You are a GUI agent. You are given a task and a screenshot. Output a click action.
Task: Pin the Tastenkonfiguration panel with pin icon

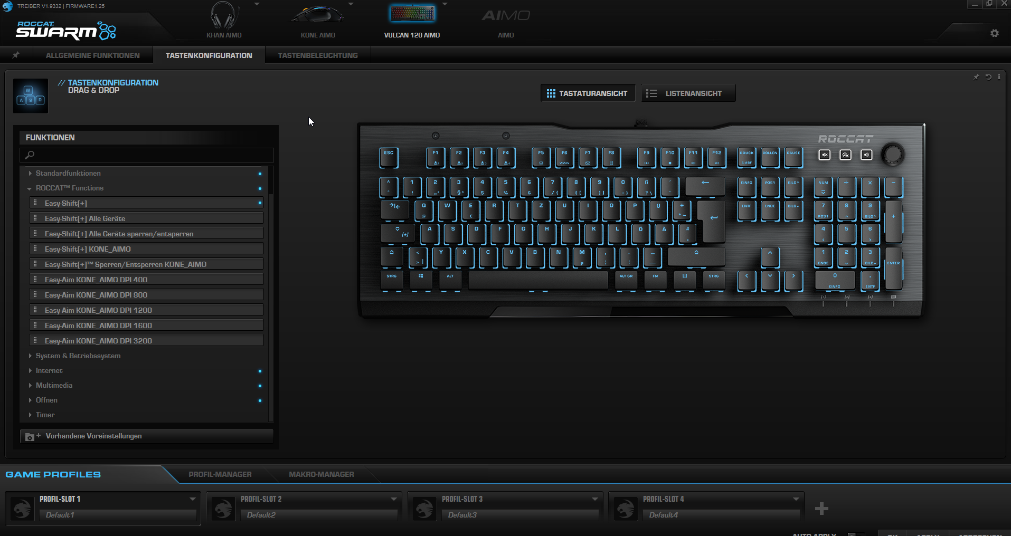pyautogui.click(x=976, y=77)
